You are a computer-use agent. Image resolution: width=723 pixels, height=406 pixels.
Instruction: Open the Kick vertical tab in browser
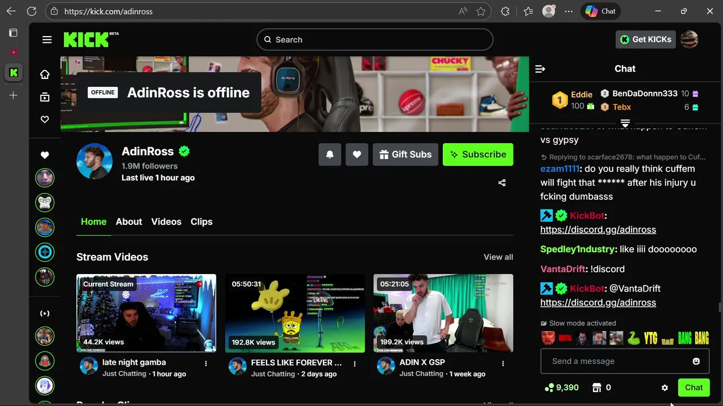coord(14,72)
